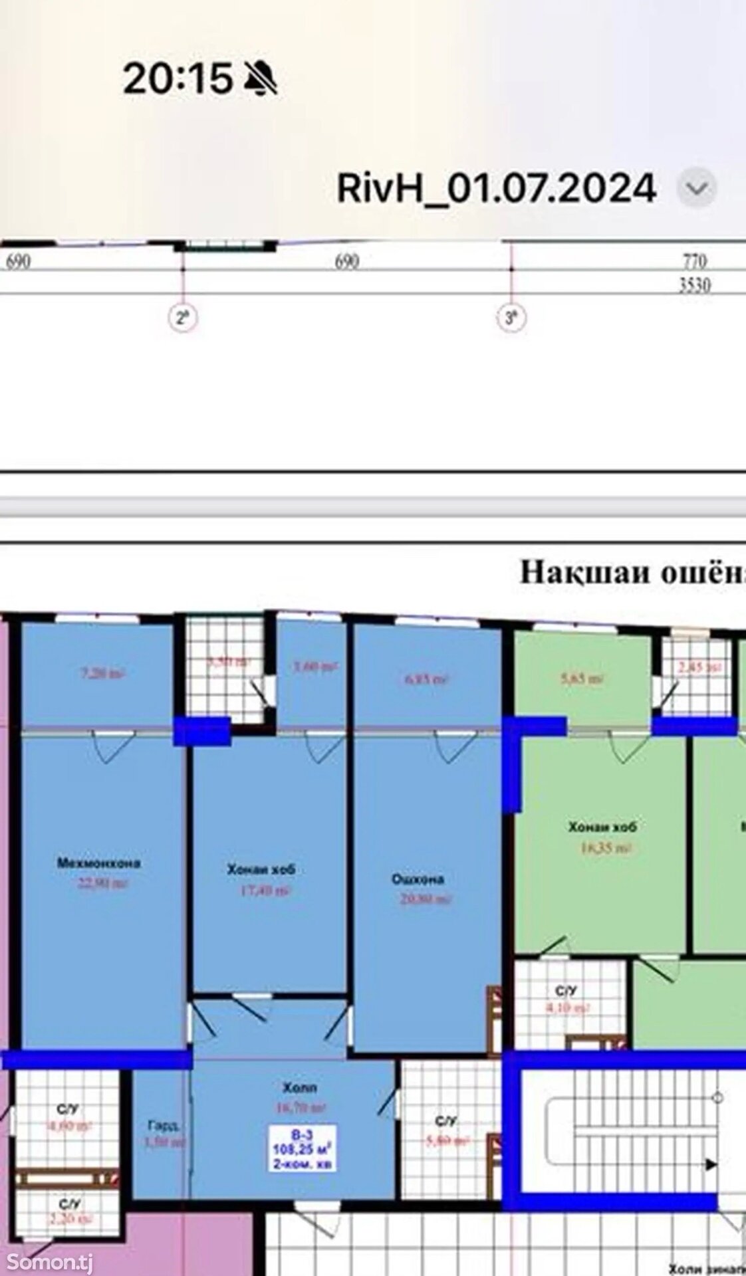Click the 7,20 m² balcony area value

point(102,673)
